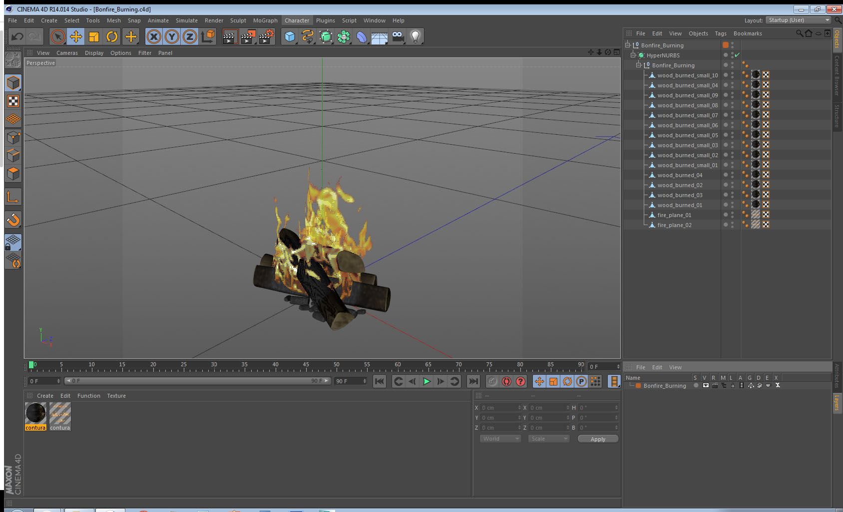This screenshot has width=843, height=512.
Task: Select the Live Selection tool
Action: pyautogui.click(x=58, y=36)
